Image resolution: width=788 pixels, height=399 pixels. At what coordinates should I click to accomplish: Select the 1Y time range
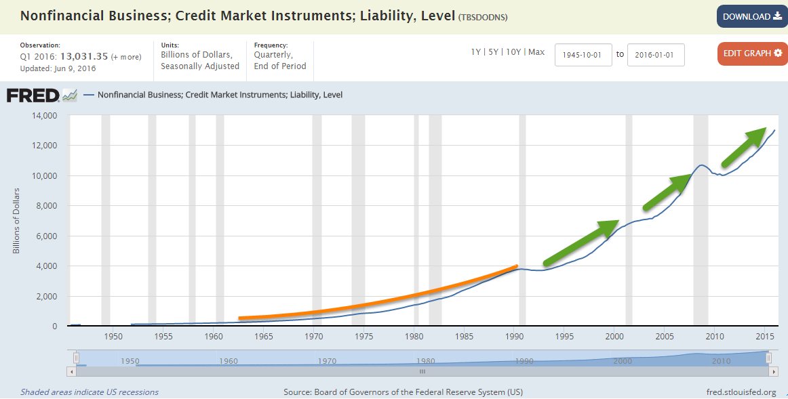[477, 52]
